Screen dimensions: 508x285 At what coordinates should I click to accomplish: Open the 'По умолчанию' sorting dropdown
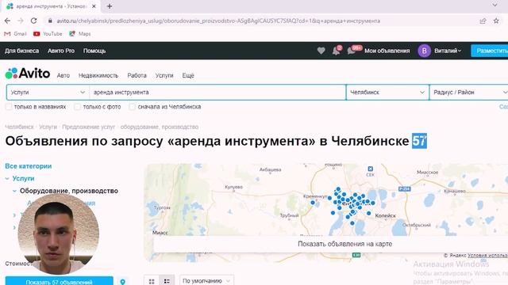pos(206,281)
